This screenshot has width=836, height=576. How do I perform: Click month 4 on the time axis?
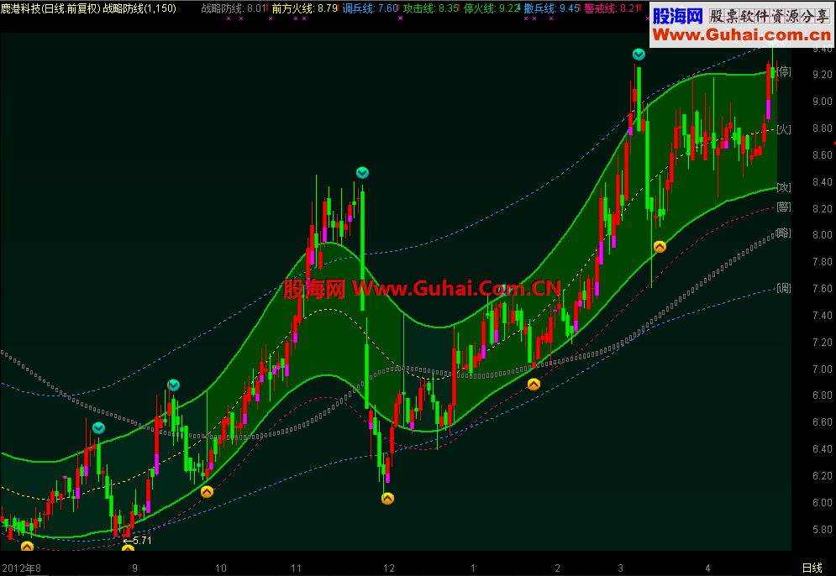[708, 568]
